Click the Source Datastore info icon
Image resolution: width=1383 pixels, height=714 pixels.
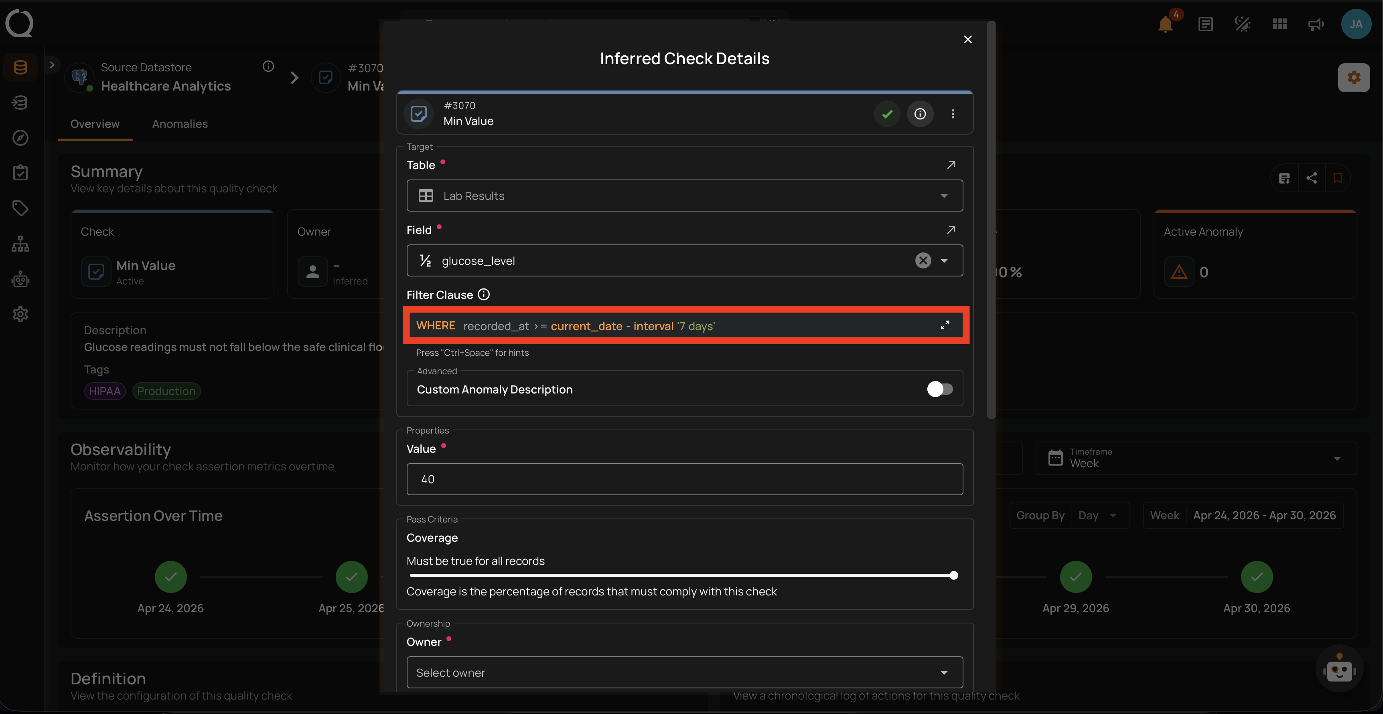(268, 66)
